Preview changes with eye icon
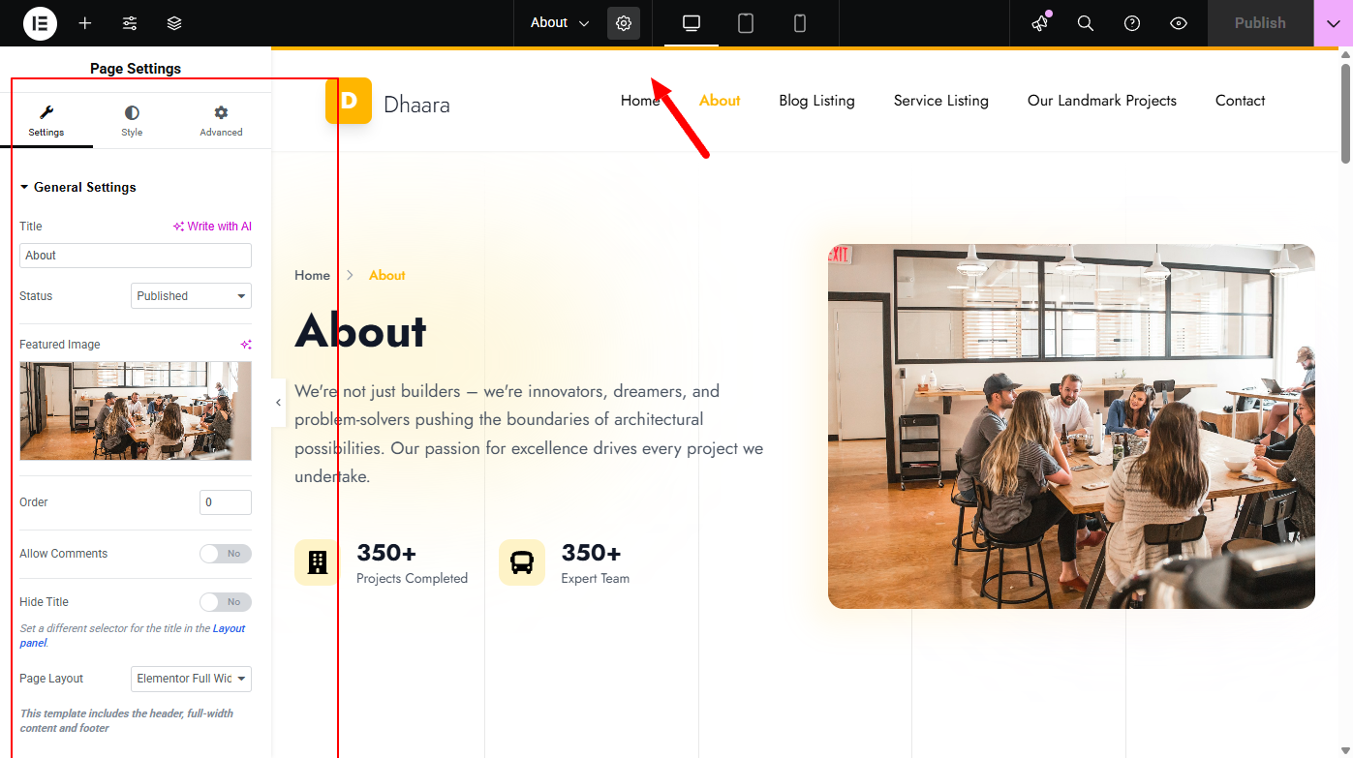The image size is (1353, 758). click(1179, 23)
